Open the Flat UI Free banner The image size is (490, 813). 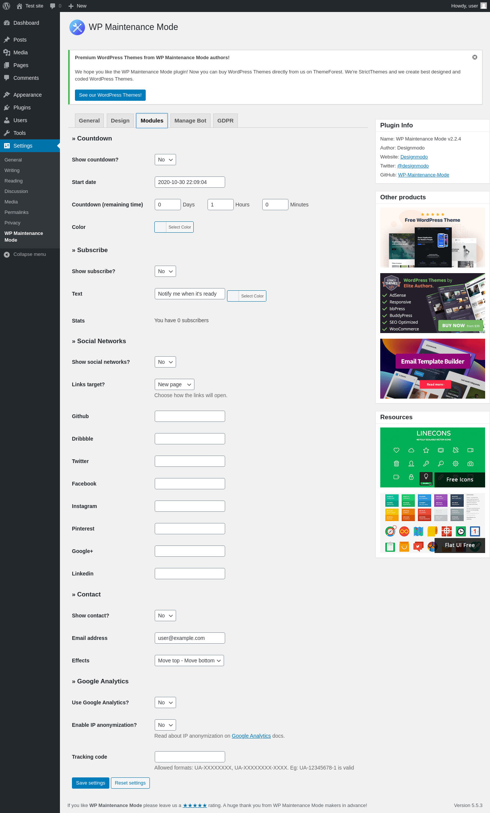click(433, 523)
